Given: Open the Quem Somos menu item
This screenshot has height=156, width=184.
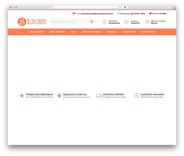Looking at the screenshot, I should pyautogui.click(x=129, y=32).
